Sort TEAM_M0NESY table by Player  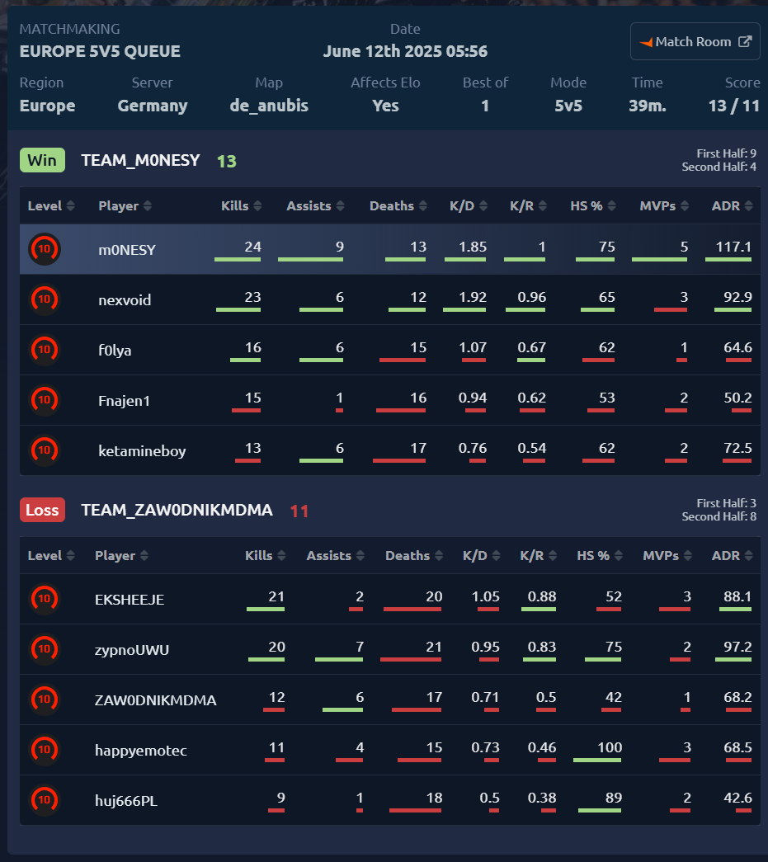tap(125, 206)
